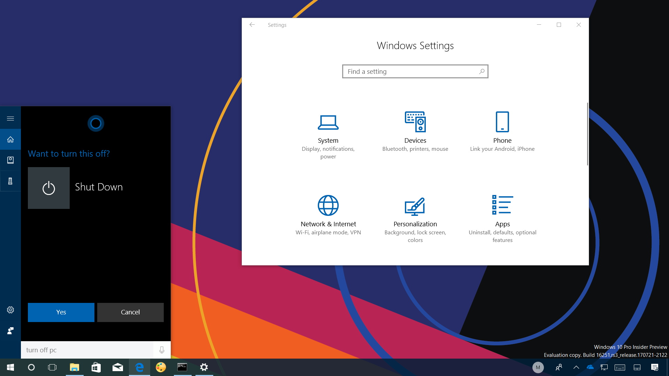Launch Microsoft Store from taskbar
The width and height of the screenshot is (669, 376).
click(96, 367)
